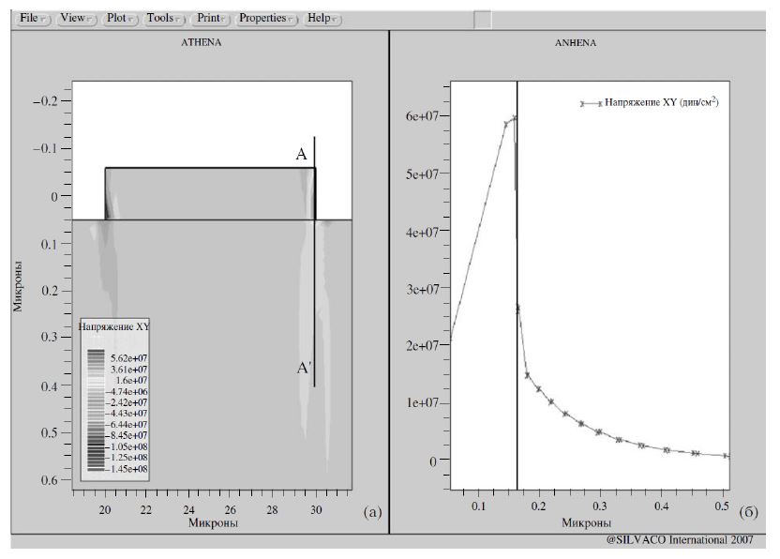Expand the Plot dropdown menu
This screenshot has width=780, height=559.
[120, 18]
